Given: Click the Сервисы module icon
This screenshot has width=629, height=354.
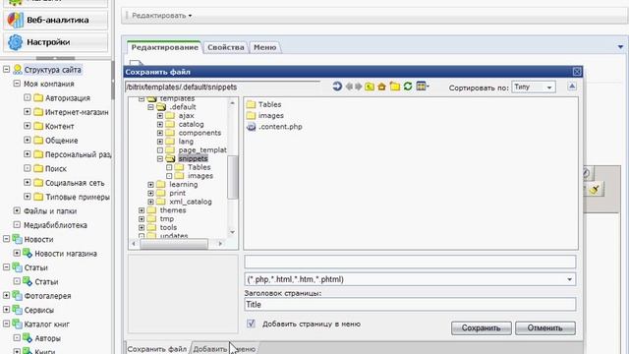Looking at the screenshot, I should [x=18, y=310].
